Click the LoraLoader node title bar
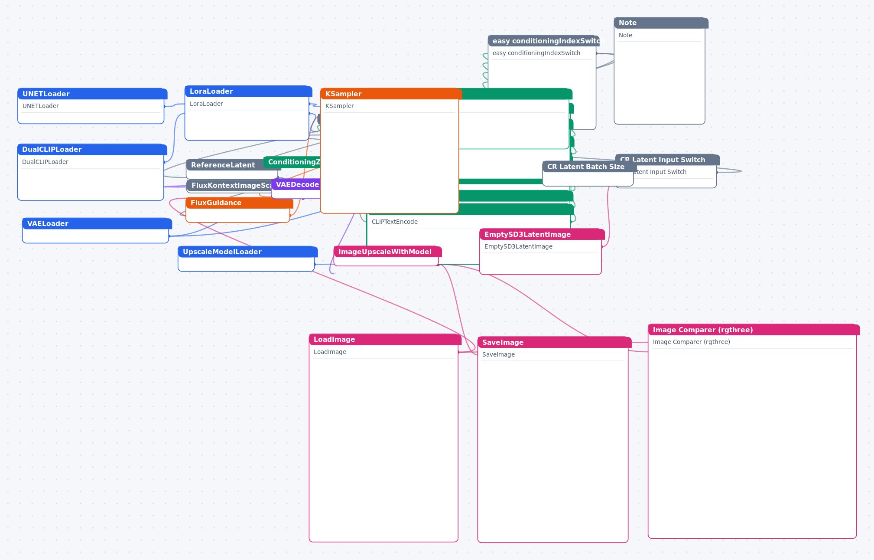Viewport: 874px width, 560px height. pos(248,91)
